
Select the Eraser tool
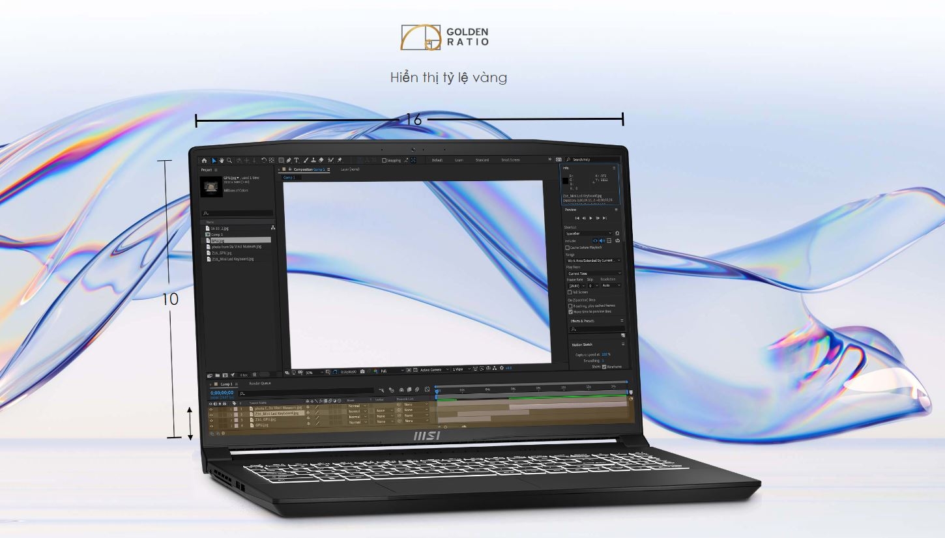[x=321, y=160]
